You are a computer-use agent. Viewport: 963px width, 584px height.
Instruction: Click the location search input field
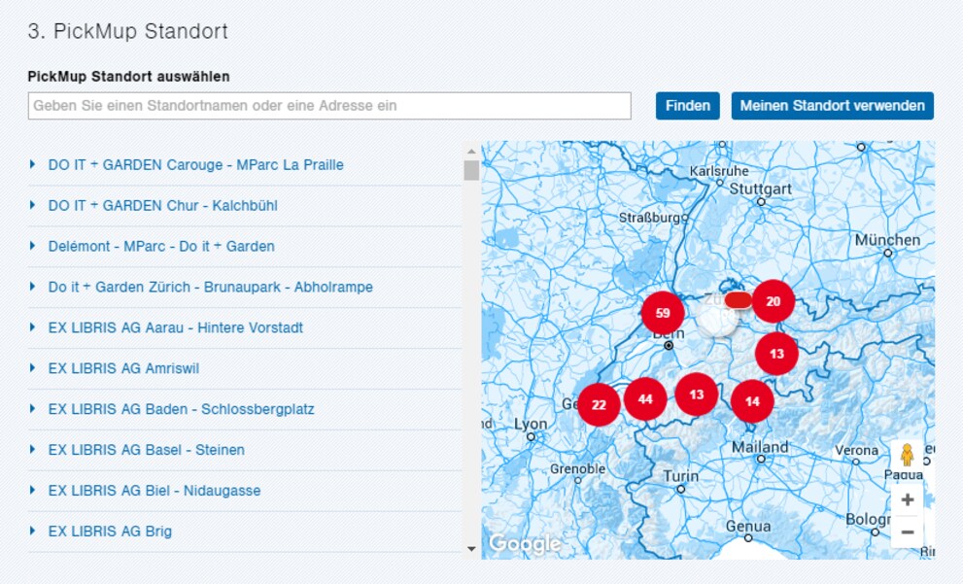(329, 106)
